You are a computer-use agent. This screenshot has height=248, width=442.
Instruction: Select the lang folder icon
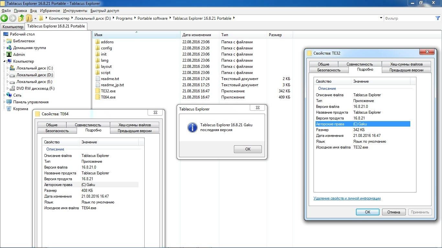pos(97,60)
